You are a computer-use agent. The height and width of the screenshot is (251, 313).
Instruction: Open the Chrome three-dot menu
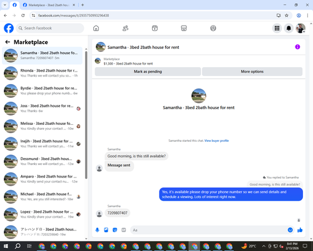pos(307,16)
